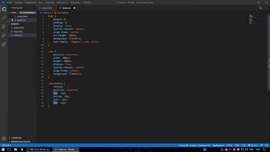Viewport: 270px width, 152px height.
Task: Open errors and warnings in status bar
Action: coord(7,145)
